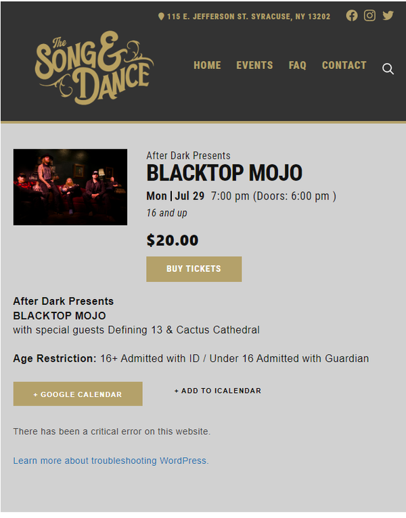The height and width of the screenshot is (518, 406).
Task: Open the Twitter profile icon
Action: coord(388,16)
